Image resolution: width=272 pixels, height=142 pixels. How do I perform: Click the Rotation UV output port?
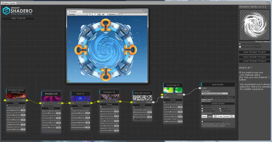pos(62,103)
